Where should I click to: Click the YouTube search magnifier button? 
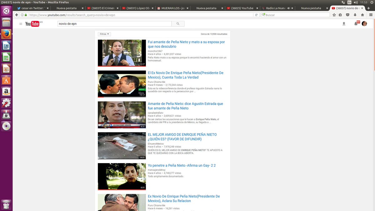point(178,24)
